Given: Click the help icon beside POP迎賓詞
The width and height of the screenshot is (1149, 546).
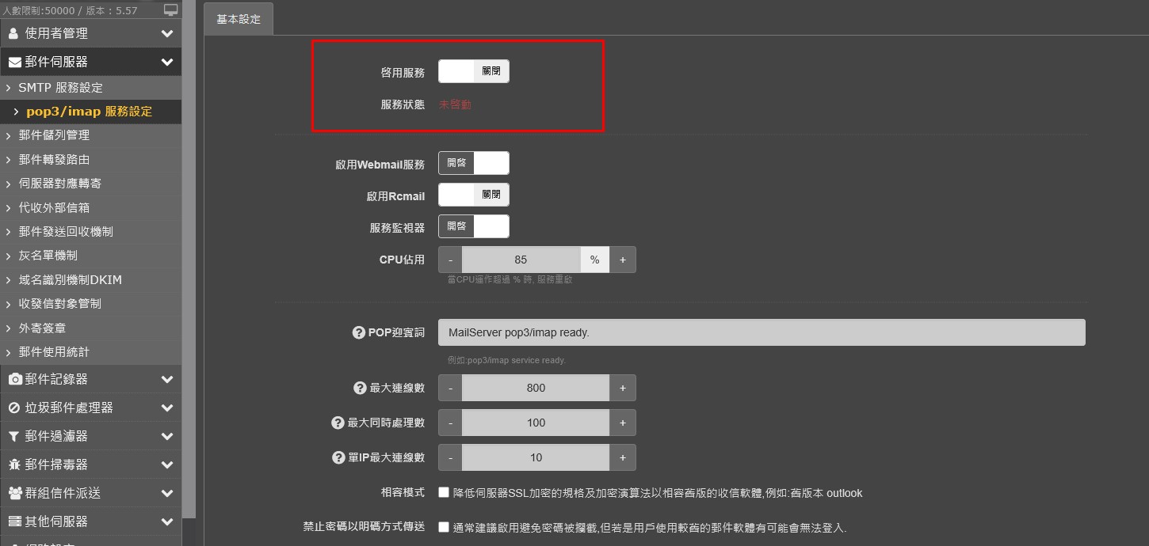Looking at the screenshot, I should pos(358,332).
